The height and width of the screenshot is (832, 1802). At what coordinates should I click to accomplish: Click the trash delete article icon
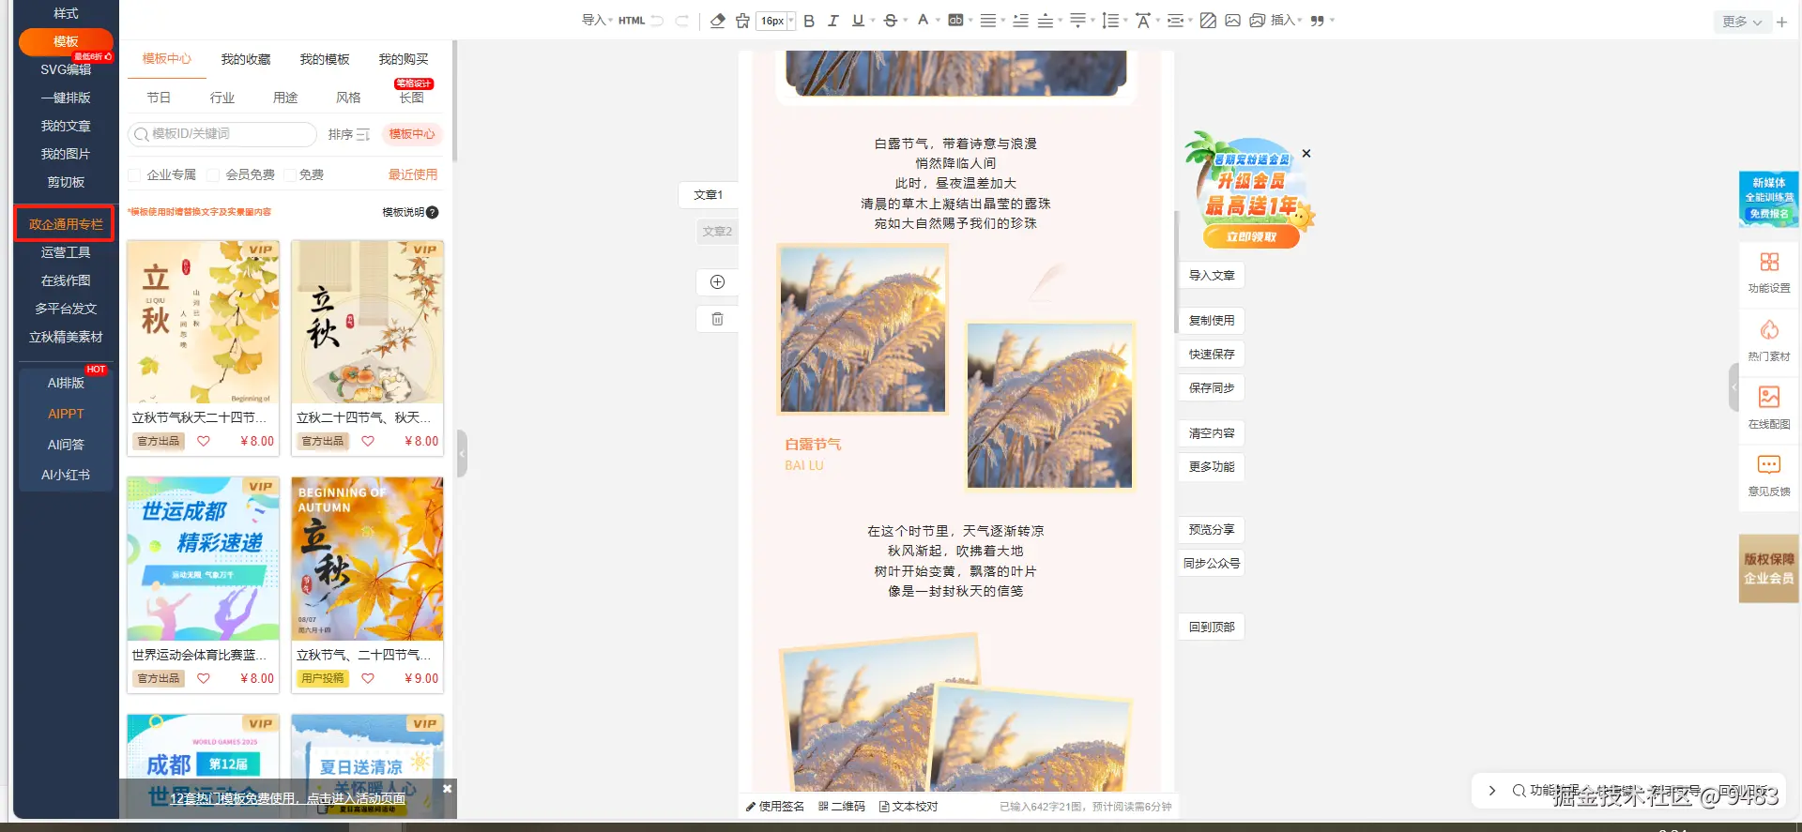click(717, 319)
